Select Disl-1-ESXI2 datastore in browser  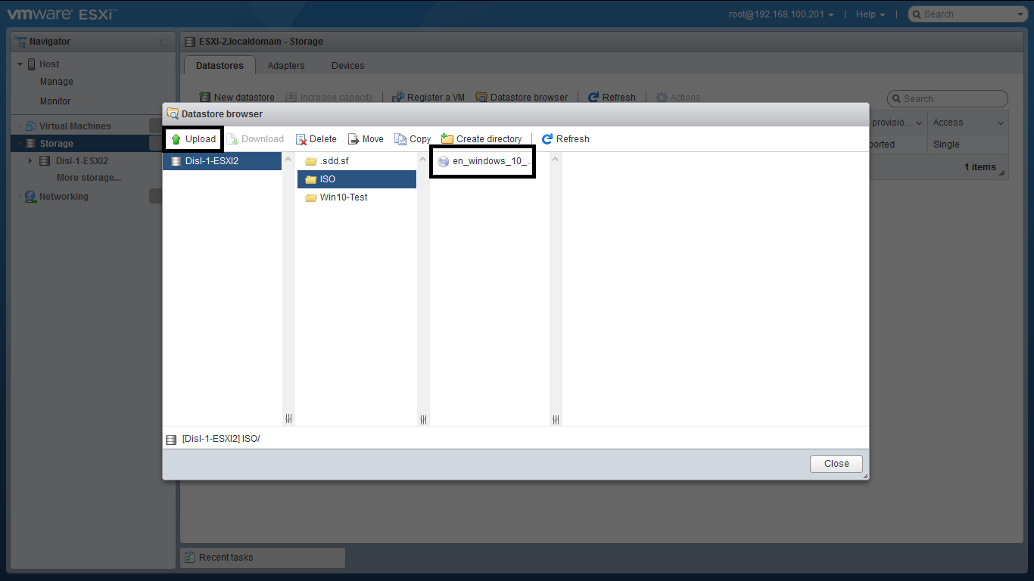(211, 161)
